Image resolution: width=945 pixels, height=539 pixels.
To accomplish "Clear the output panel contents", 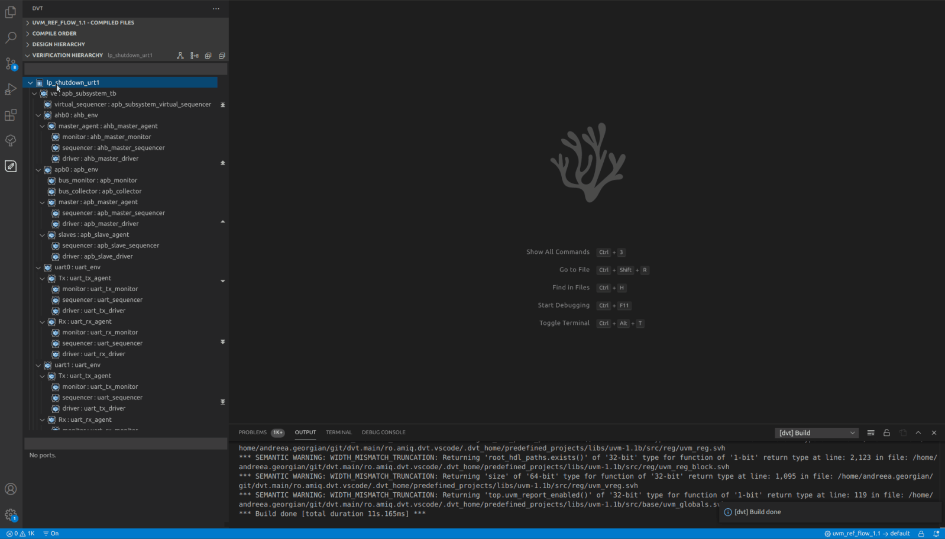I will (870, 433).
